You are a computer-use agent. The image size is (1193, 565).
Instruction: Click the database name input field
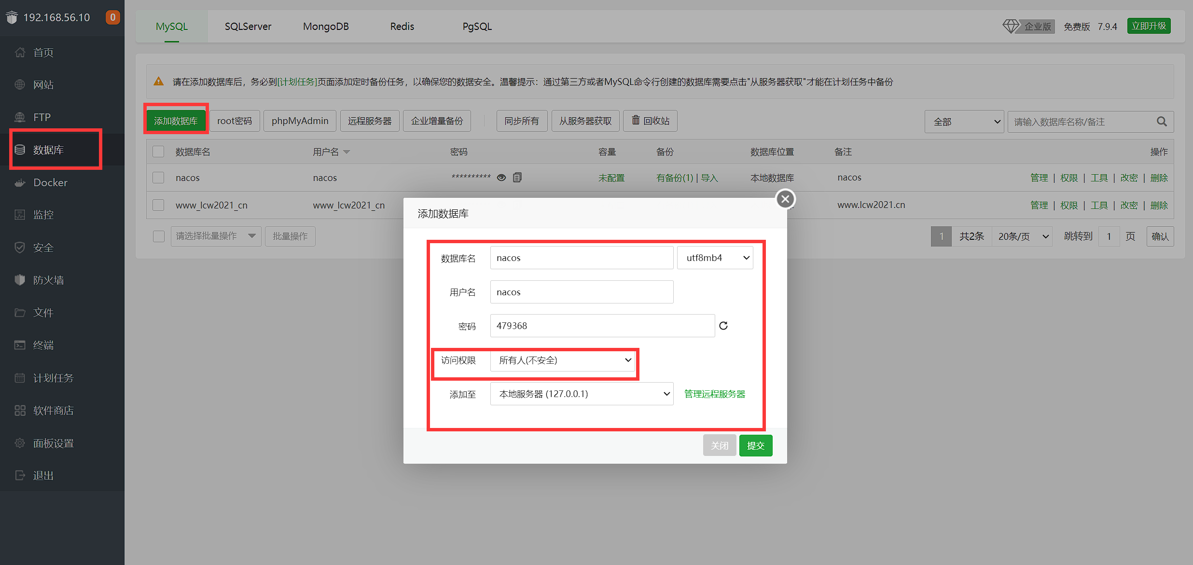point(582,258)
